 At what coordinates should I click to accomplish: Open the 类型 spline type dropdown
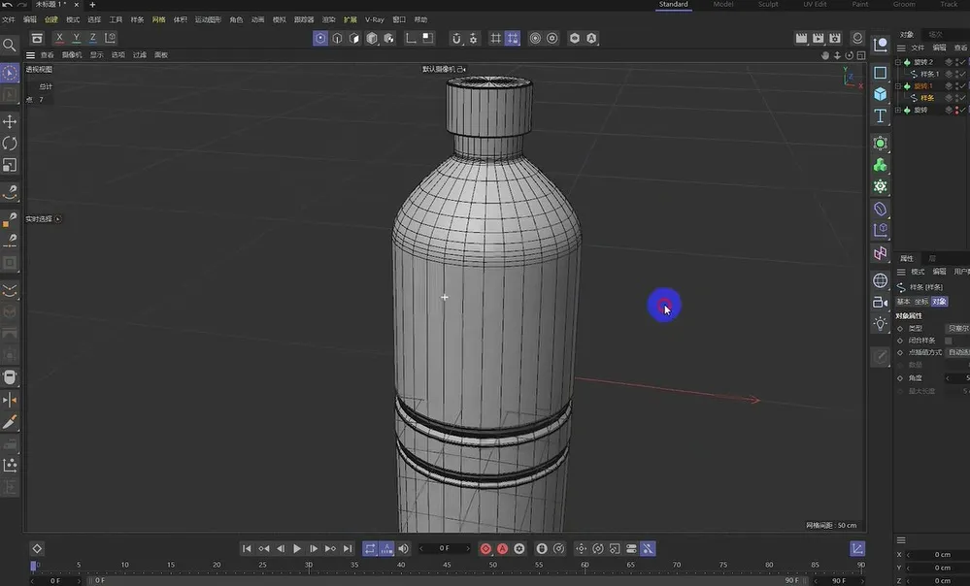(957, 329)
